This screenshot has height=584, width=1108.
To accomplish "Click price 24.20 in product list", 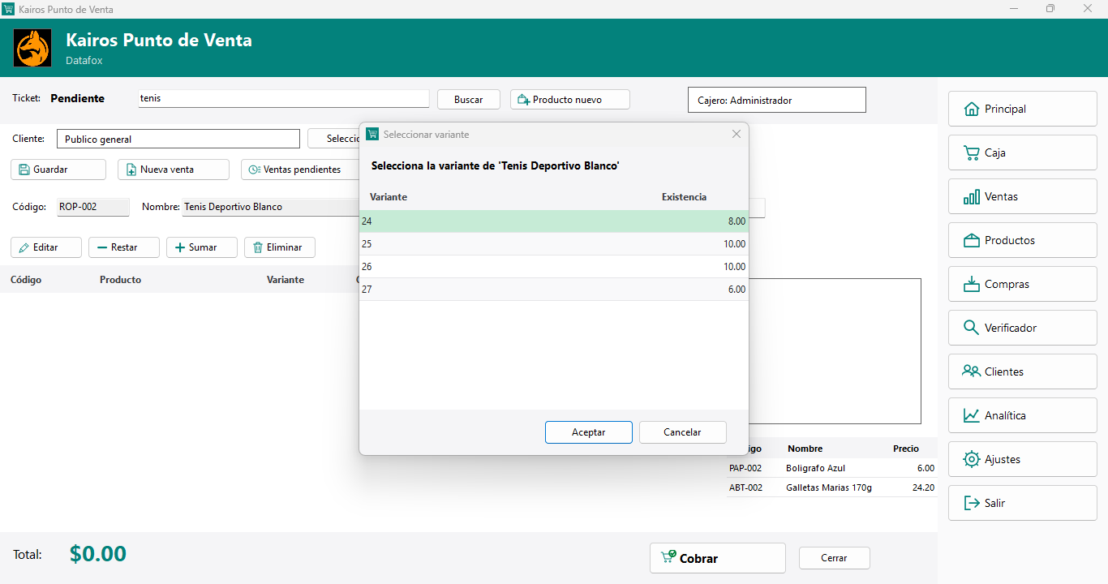I will coord(923,487).
